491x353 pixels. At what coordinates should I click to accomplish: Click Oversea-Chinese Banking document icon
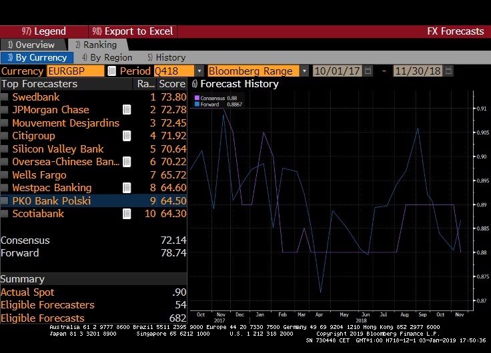127,162
